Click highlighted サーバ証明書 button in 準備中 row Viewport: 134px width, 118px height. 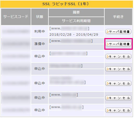[x=118, y=44]
